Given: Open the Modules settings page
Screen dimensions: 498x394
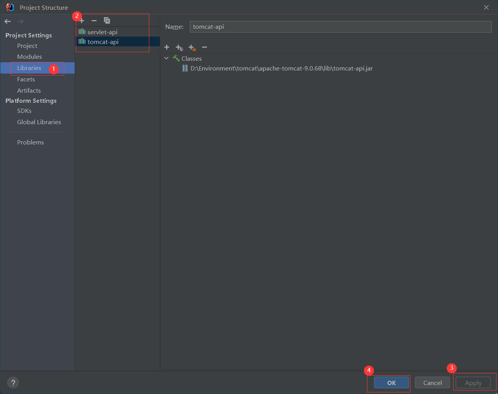Looking at the screenshot, I should coord(30,56).
